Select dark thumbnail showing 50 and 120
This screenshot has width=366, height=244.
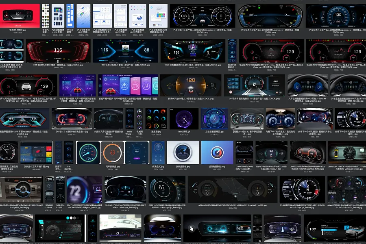[346, 190]
